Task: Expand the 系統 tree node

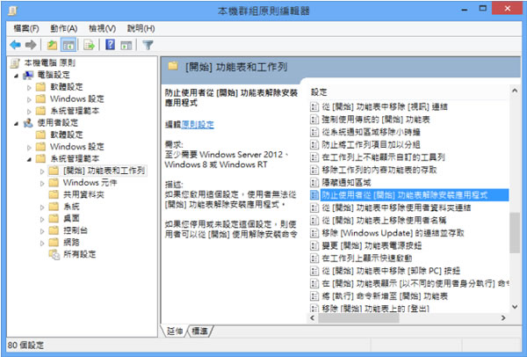Action: (42, 208)
